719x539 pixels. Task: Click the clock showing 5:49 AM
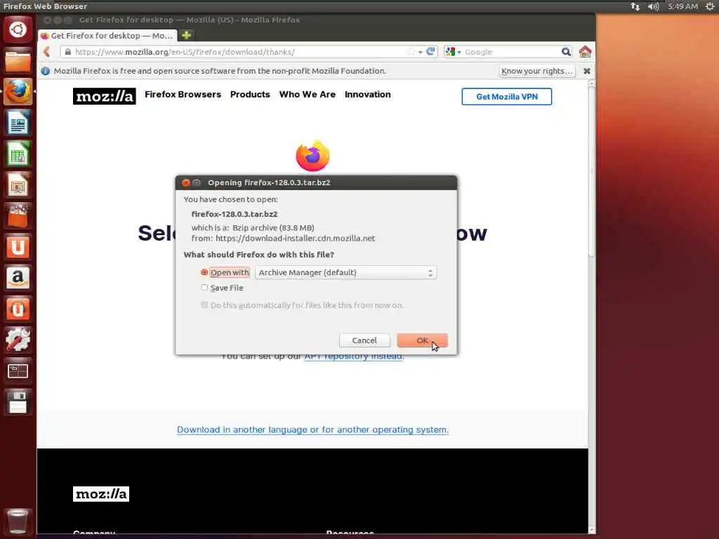[x=682, y=6]
